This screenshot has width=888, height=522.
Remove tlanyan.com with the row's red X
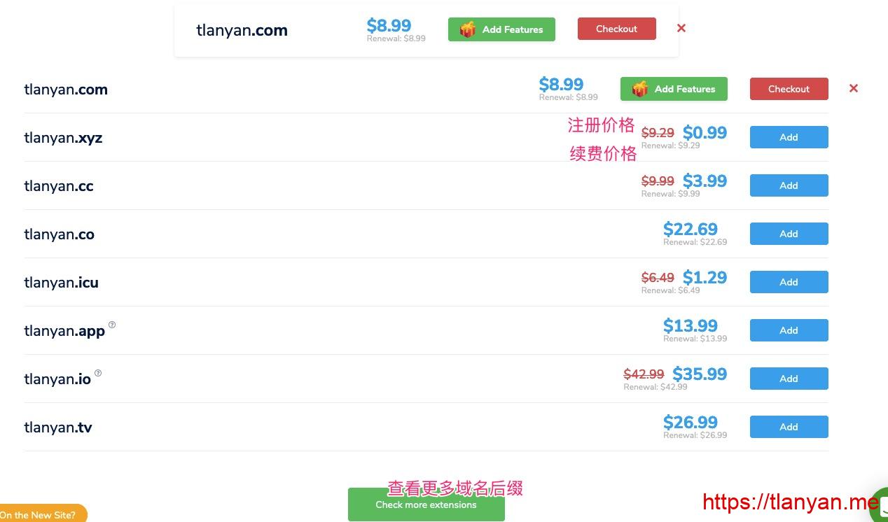click(853, 89)
